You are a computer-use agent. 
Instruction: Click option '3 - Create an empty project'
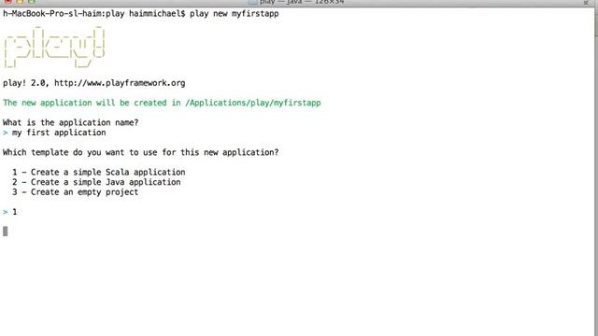tap(75, 192)
